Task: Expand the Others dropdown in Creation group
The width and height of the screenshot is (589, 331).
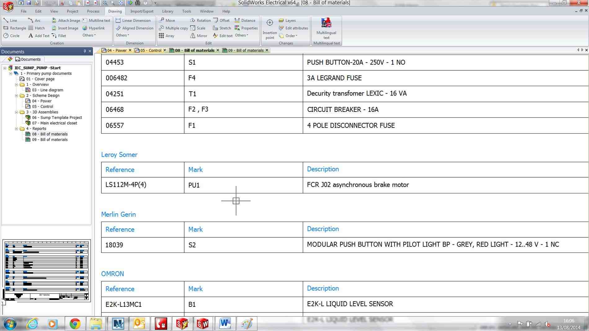Action: click(89, 35)
